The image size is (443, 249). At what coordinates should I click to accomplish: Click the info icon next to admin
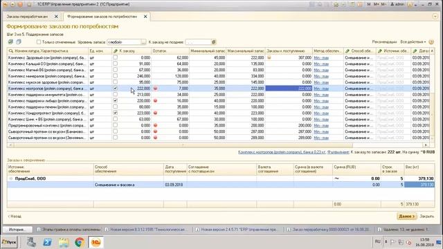(x=410, y=4)
